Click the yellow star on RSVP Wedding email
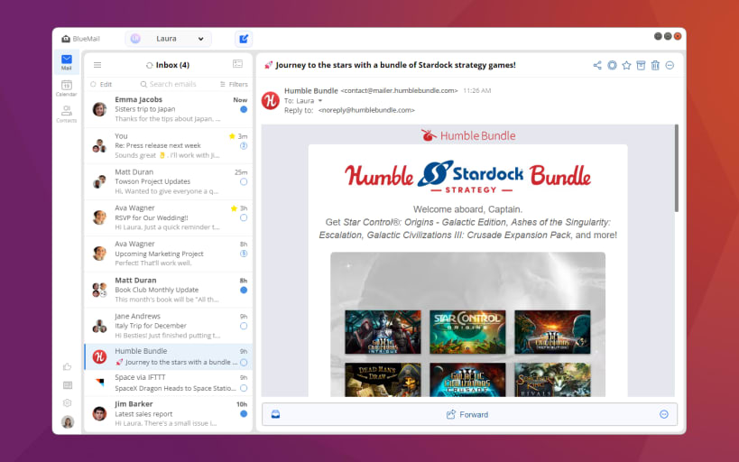This screenshot has height=462, width=739. 234,208
